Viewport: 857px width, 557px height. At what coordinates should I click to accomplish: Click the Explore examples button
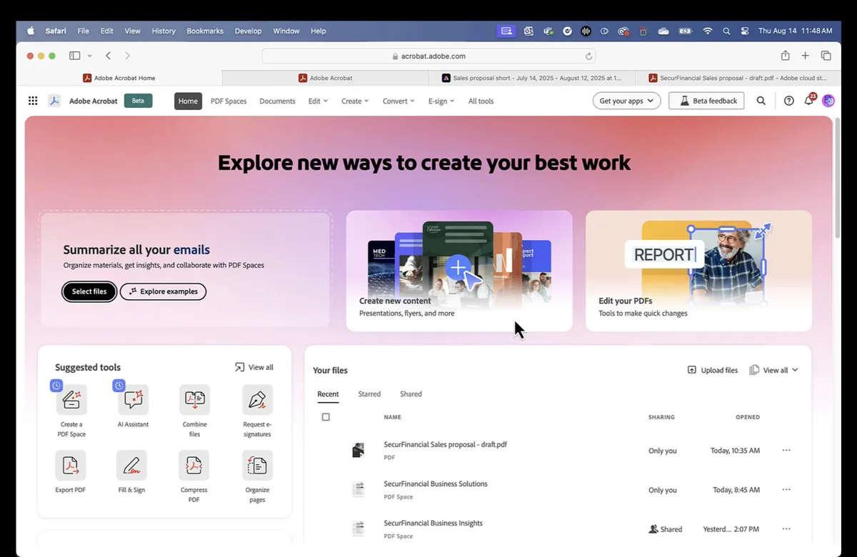[163, 291]
